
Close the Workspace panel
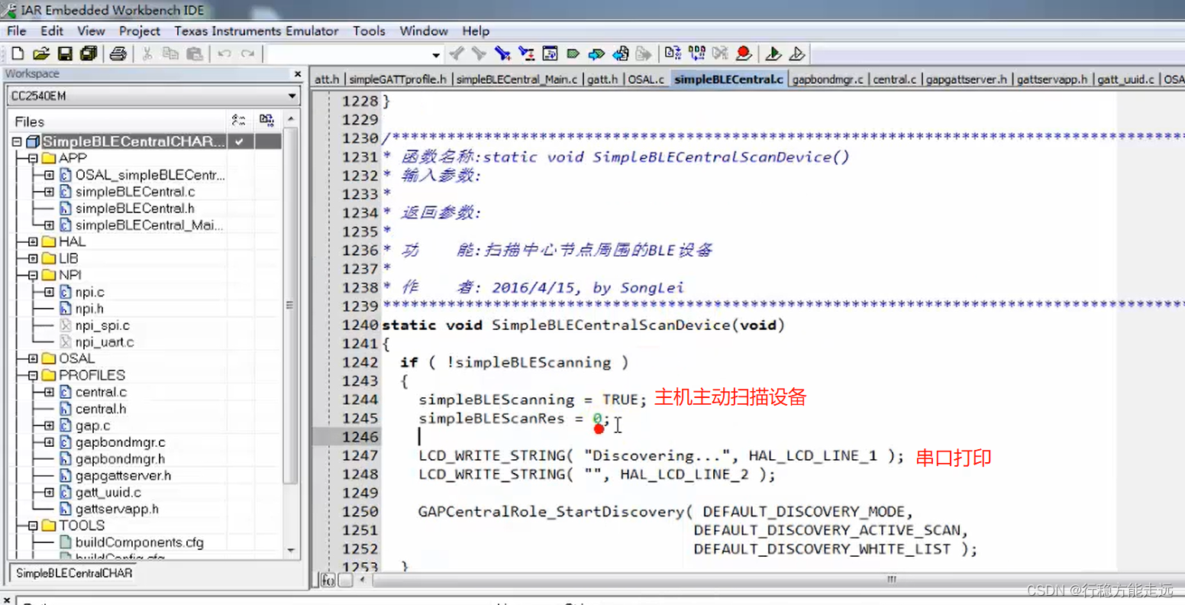[297, 74]
